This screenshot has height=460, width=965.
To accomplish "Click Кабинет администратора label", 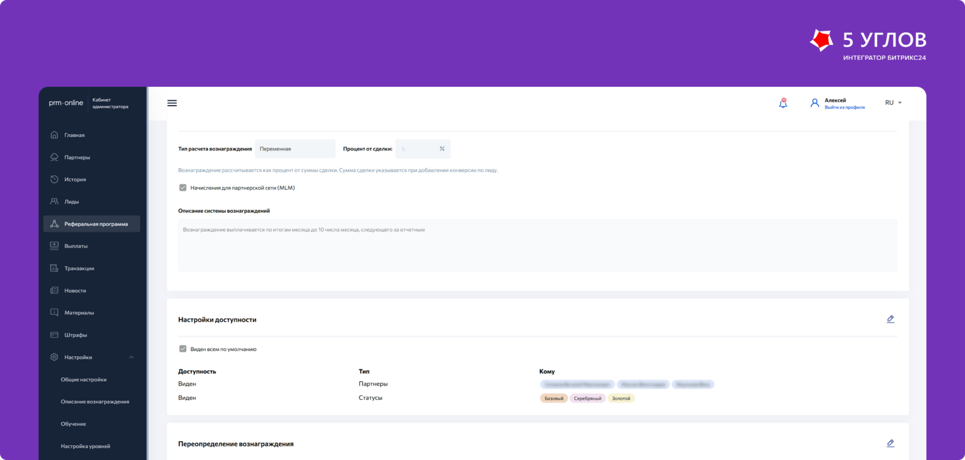I will [x=110, y=103].
